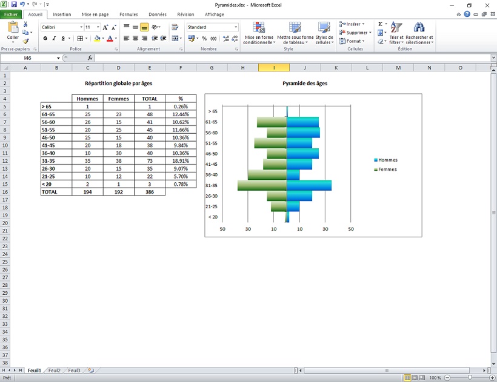Screen dimensions: 497x382
Task: Open Mise en forme conditionnelle button
Action: coord(259,34)
